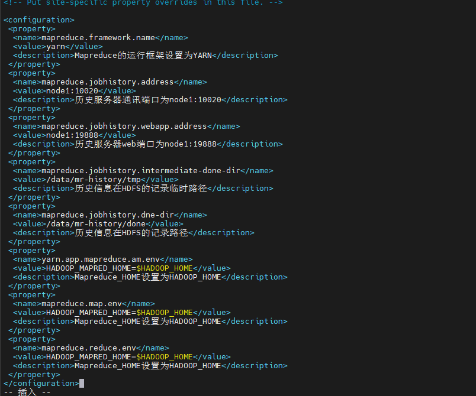Click description '历史信息在HDFS的记录路径'

point(131,233)
